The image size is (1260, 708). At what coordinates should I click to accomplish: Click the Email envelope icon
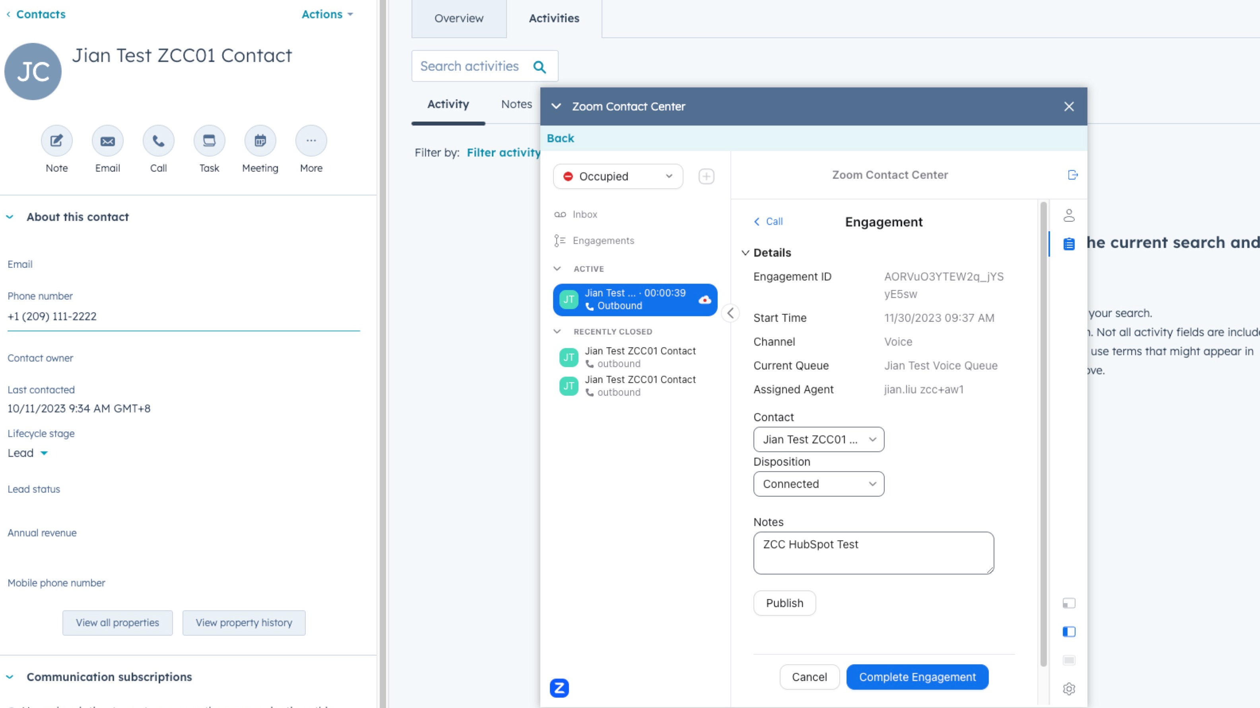click(108, 141)
